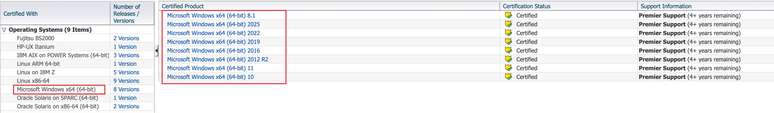Click Certified shield icon for Windows 11 row
774x113 pixels.
[x=508, y=68]
